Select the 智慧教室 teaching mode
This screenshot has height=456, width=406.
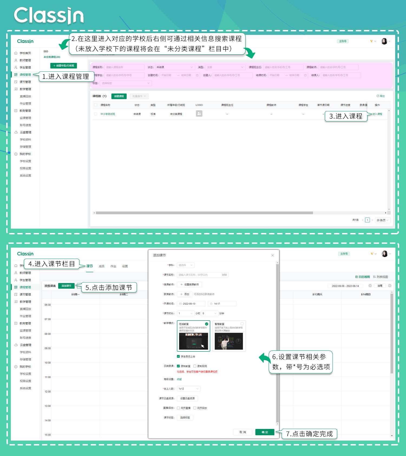coord(229,336)
